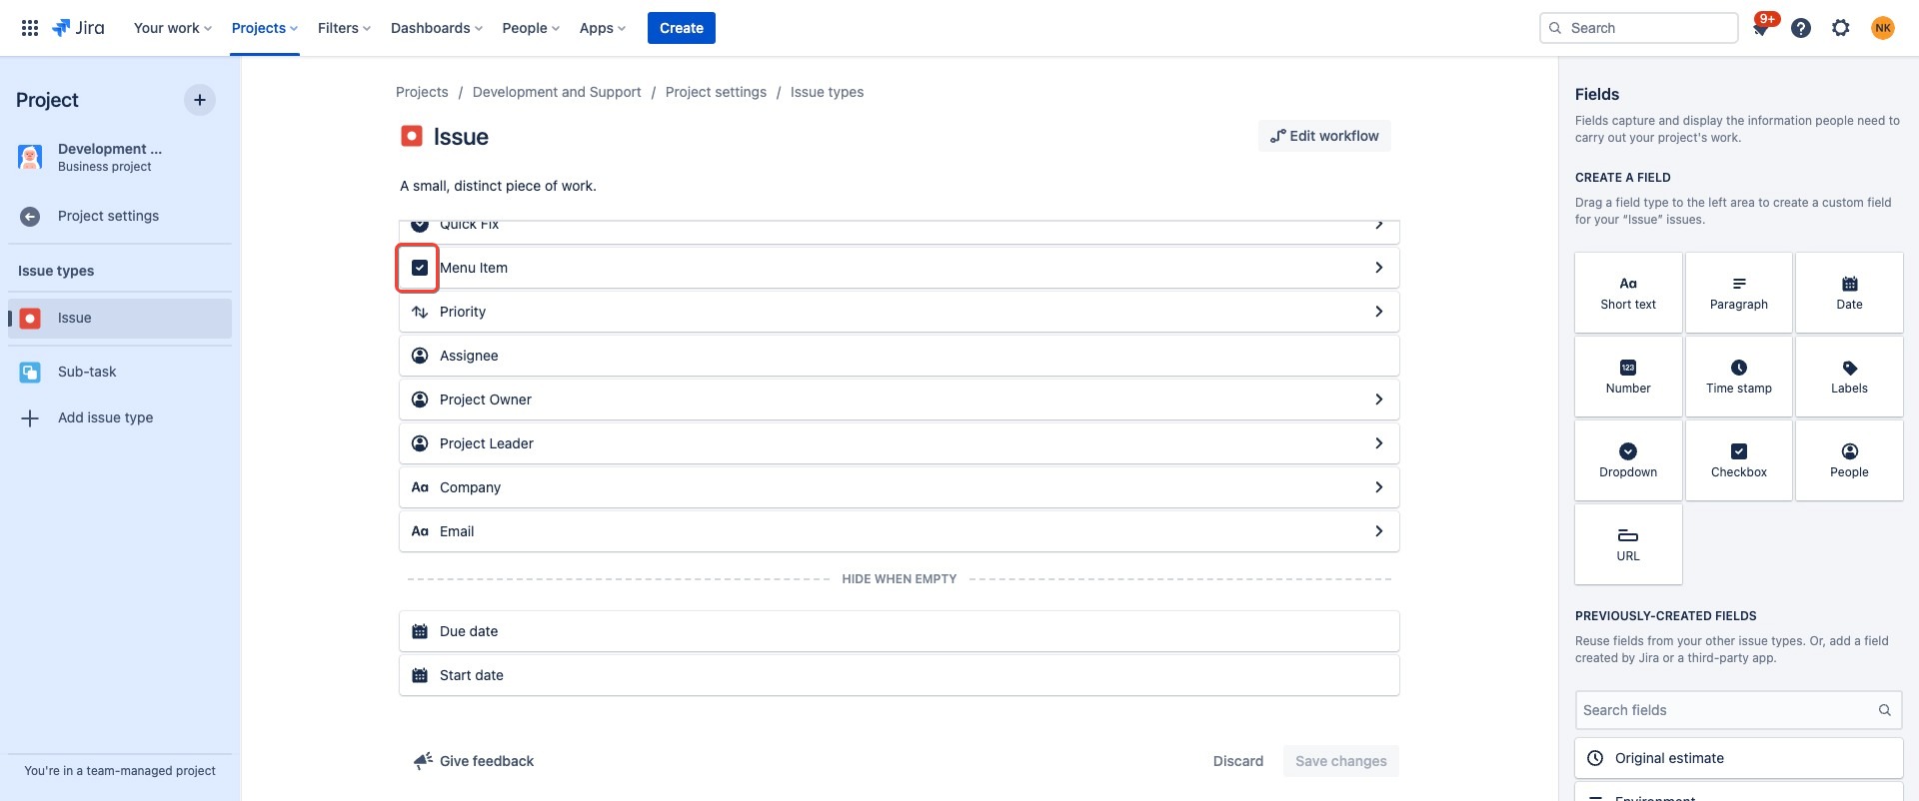This screenshot has width=1919, height=801.
Task: Select the Paragraph field type
Action: [x=1739, y=293]
